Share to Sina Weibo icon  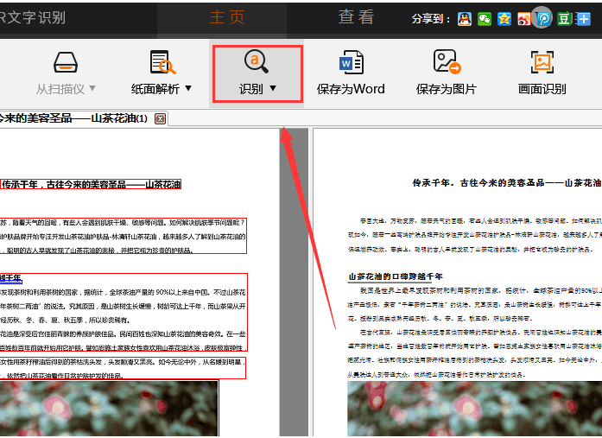[x=524, y=18]
